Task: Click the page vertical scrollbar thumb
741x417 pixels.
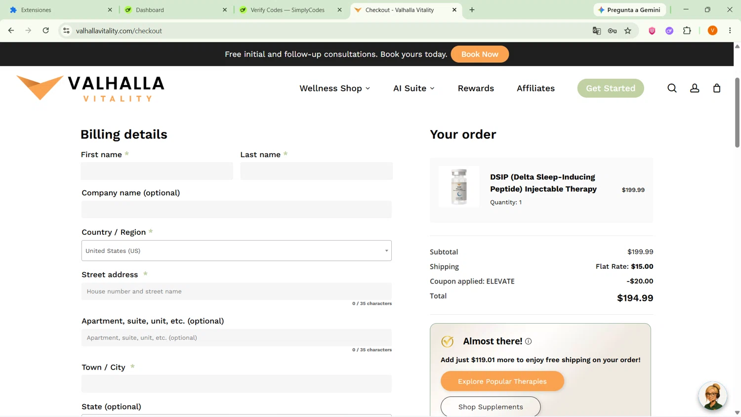Action: tap(737, 113)
